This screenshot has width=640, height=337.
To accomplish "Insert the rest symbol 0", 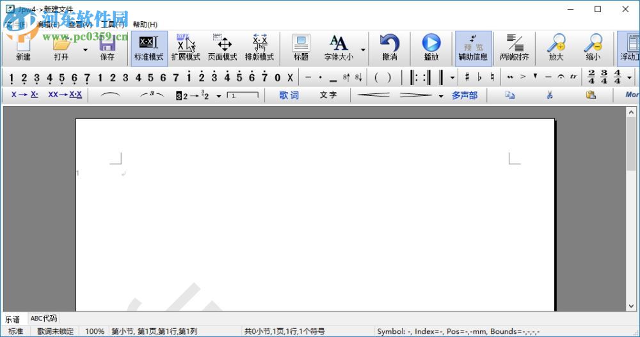I will point(278,77).
